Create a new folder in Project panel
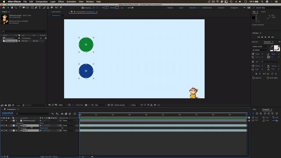The image size is (281, 158). pos(6,105)
